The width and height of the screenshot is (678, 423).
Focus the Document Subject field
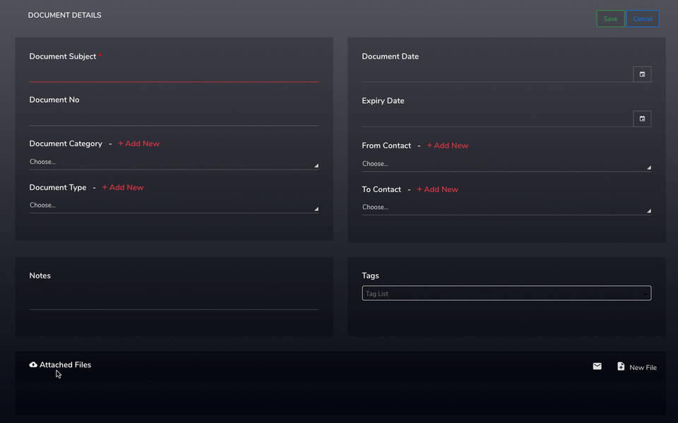click(x=174, y=73)
